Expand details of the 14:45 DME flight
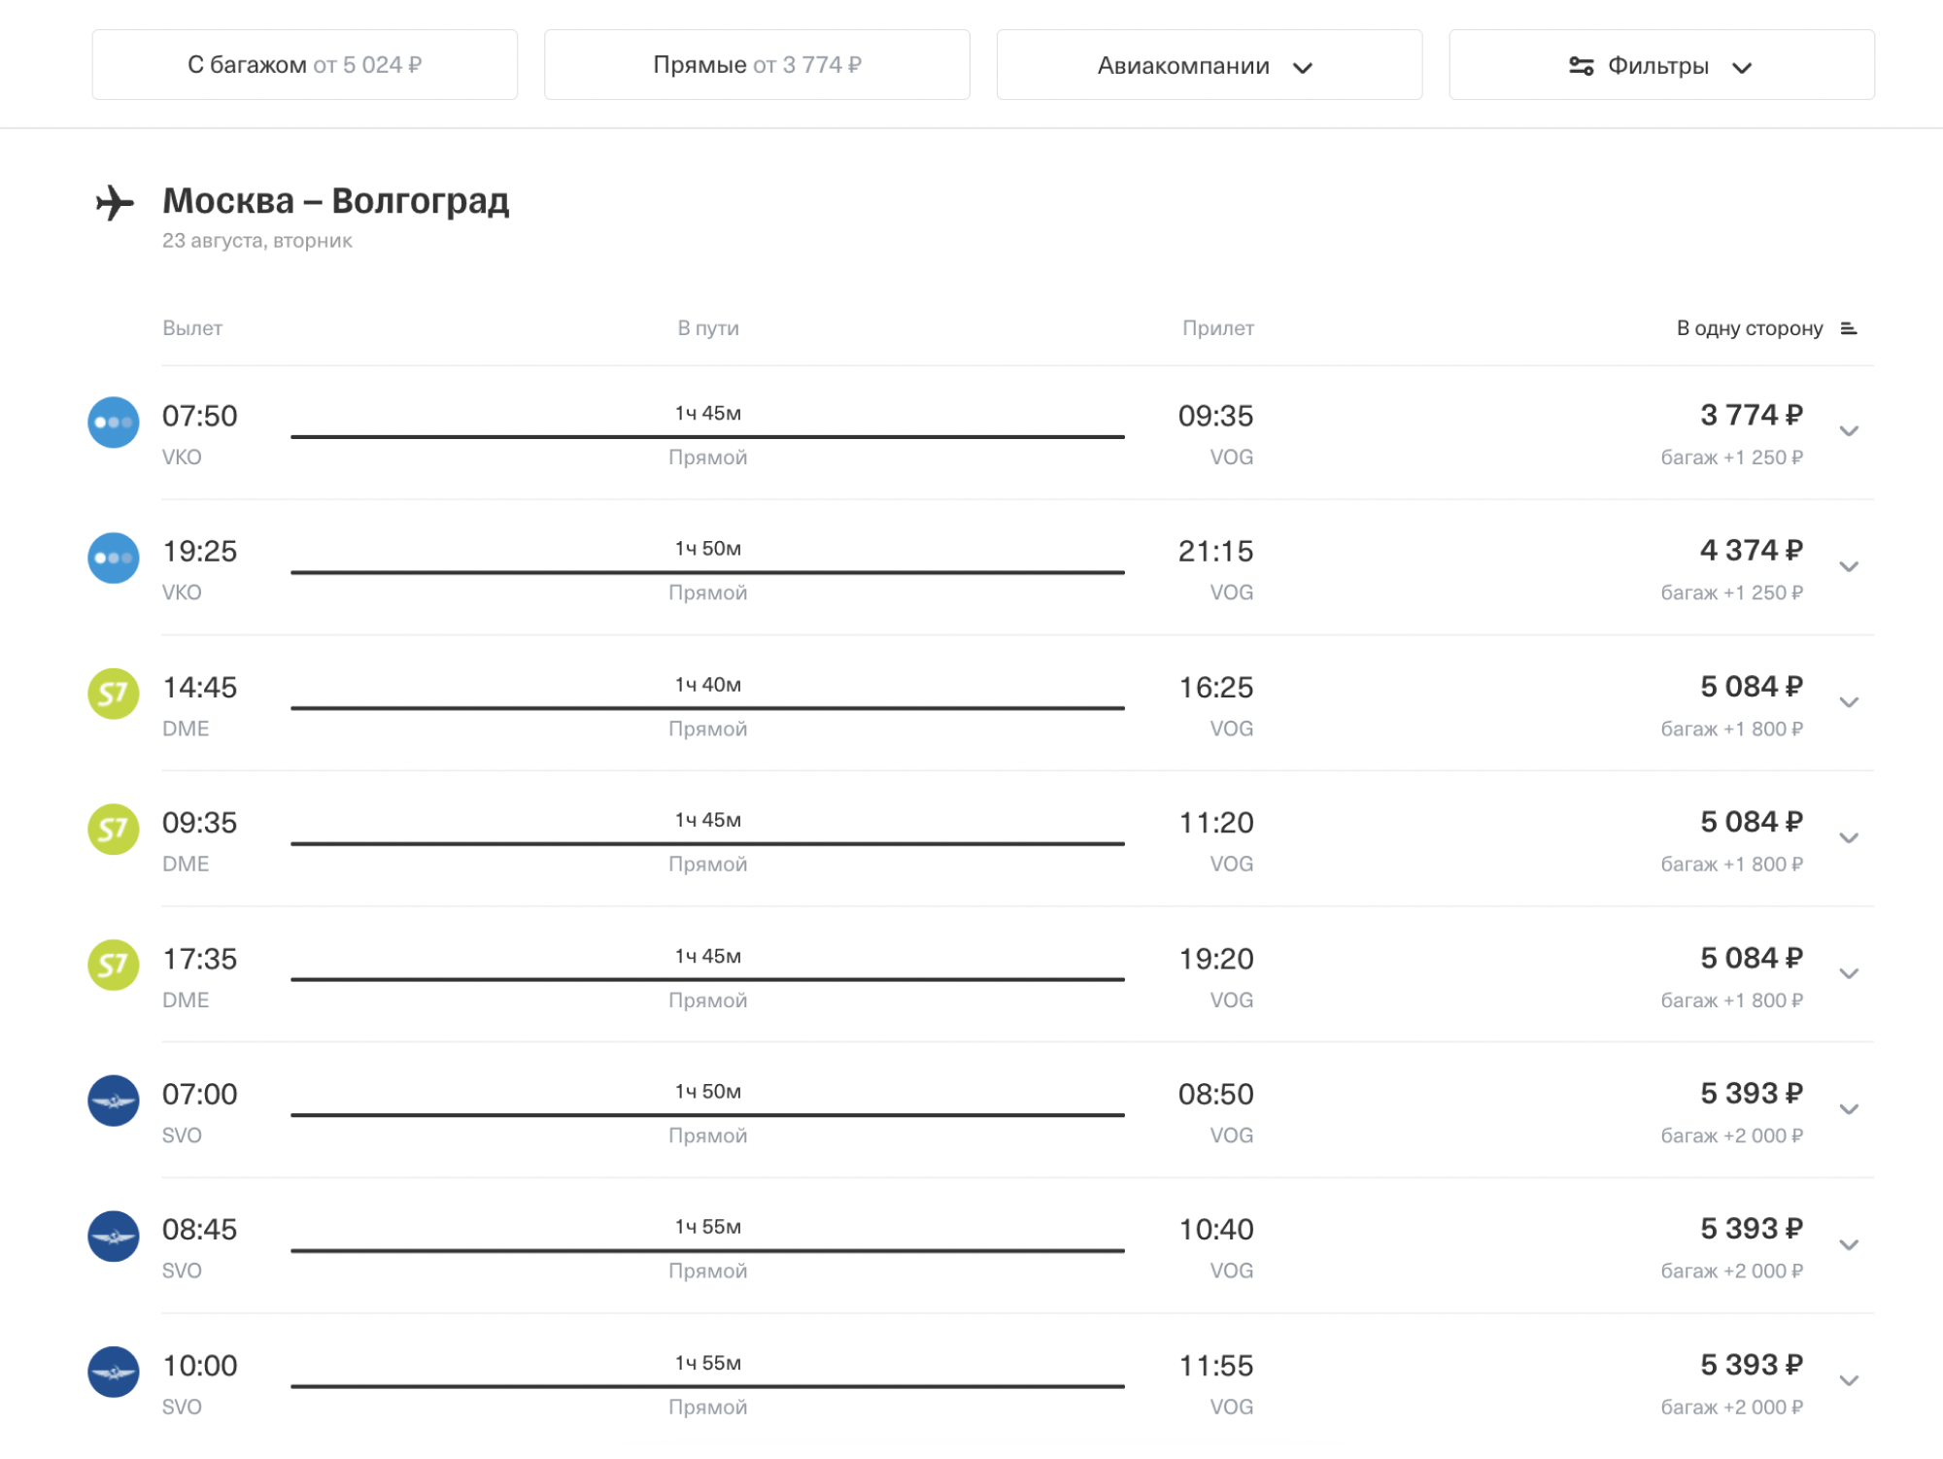The width and height of the screenshot is (1943, 1459). coord(1849,702)
